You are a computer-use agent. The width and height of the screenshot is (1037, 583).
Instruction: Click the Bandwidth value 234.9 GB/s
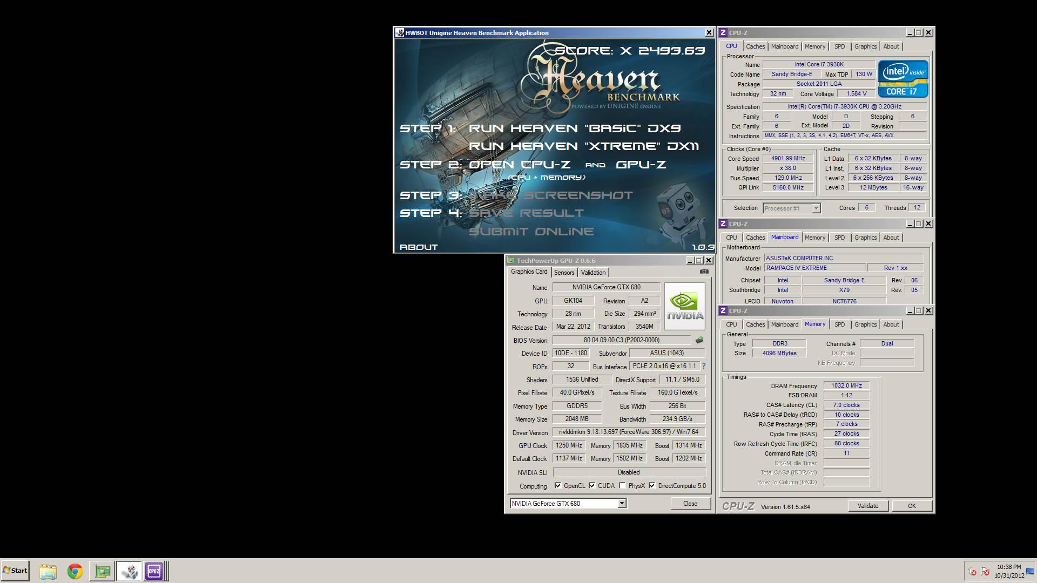coord(677,419)
